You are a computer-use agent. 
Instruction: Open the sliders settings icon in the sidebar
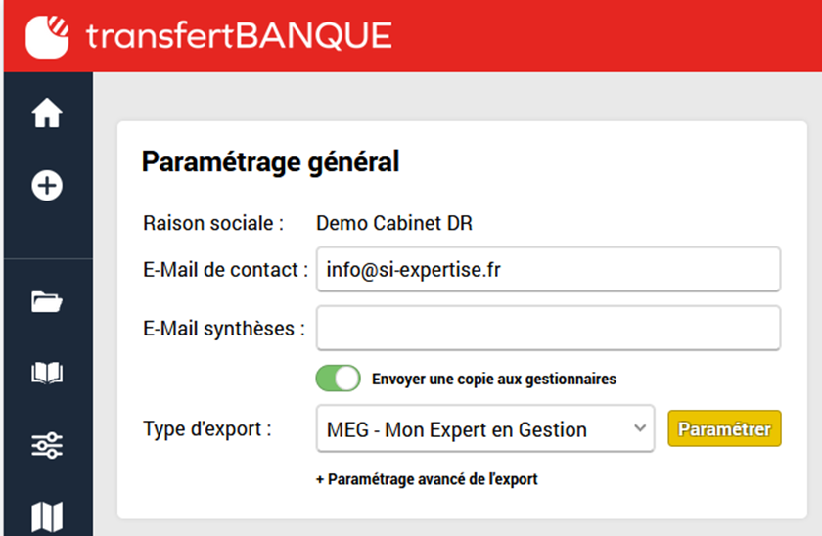coord(47,446)
